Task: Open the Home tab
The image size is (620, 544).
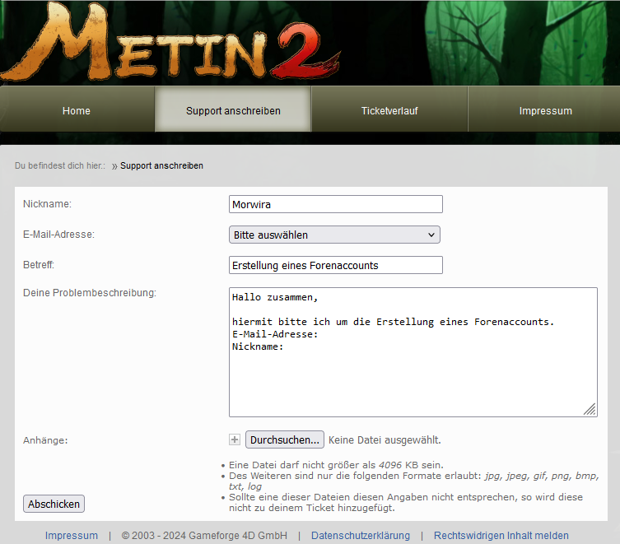Action: point(77,111)
